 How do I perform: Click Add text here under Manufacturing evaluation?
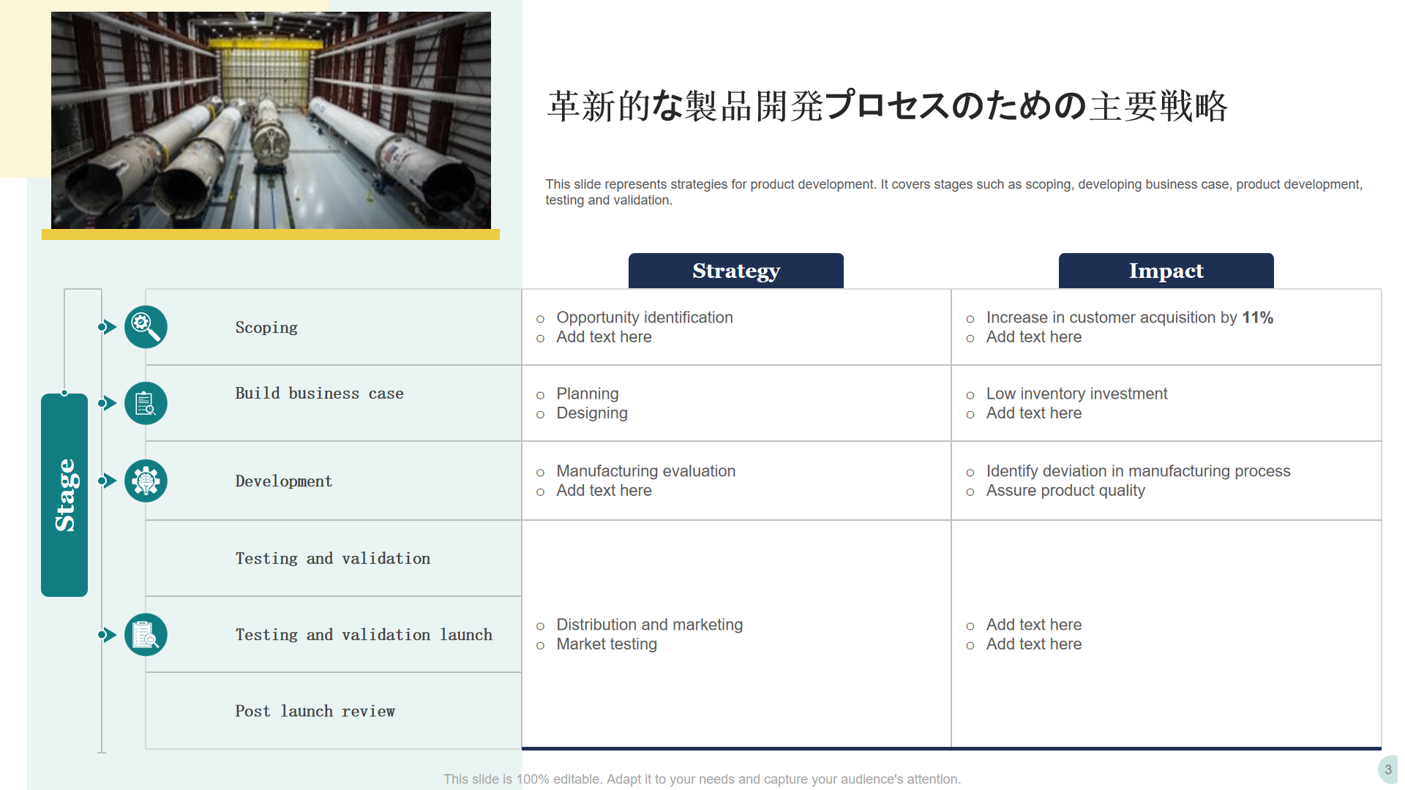click(604, 491)
